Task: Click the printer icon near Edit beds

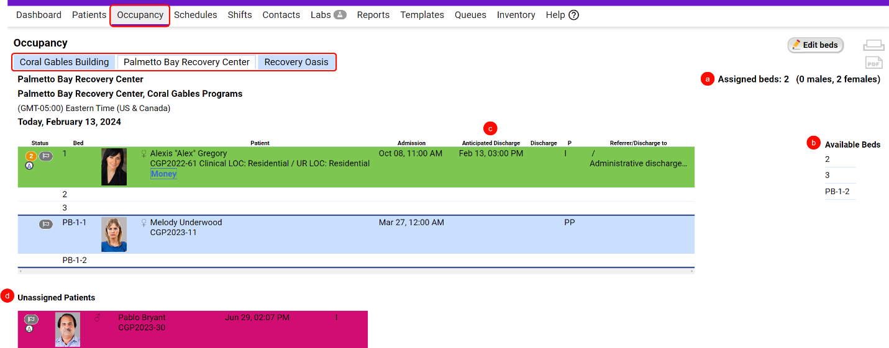Action: (x=873, y=45)
